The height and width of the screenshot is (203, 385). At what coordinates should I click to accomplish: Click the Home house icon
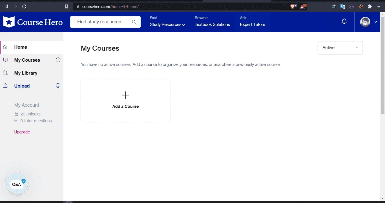tap(5, 47)
